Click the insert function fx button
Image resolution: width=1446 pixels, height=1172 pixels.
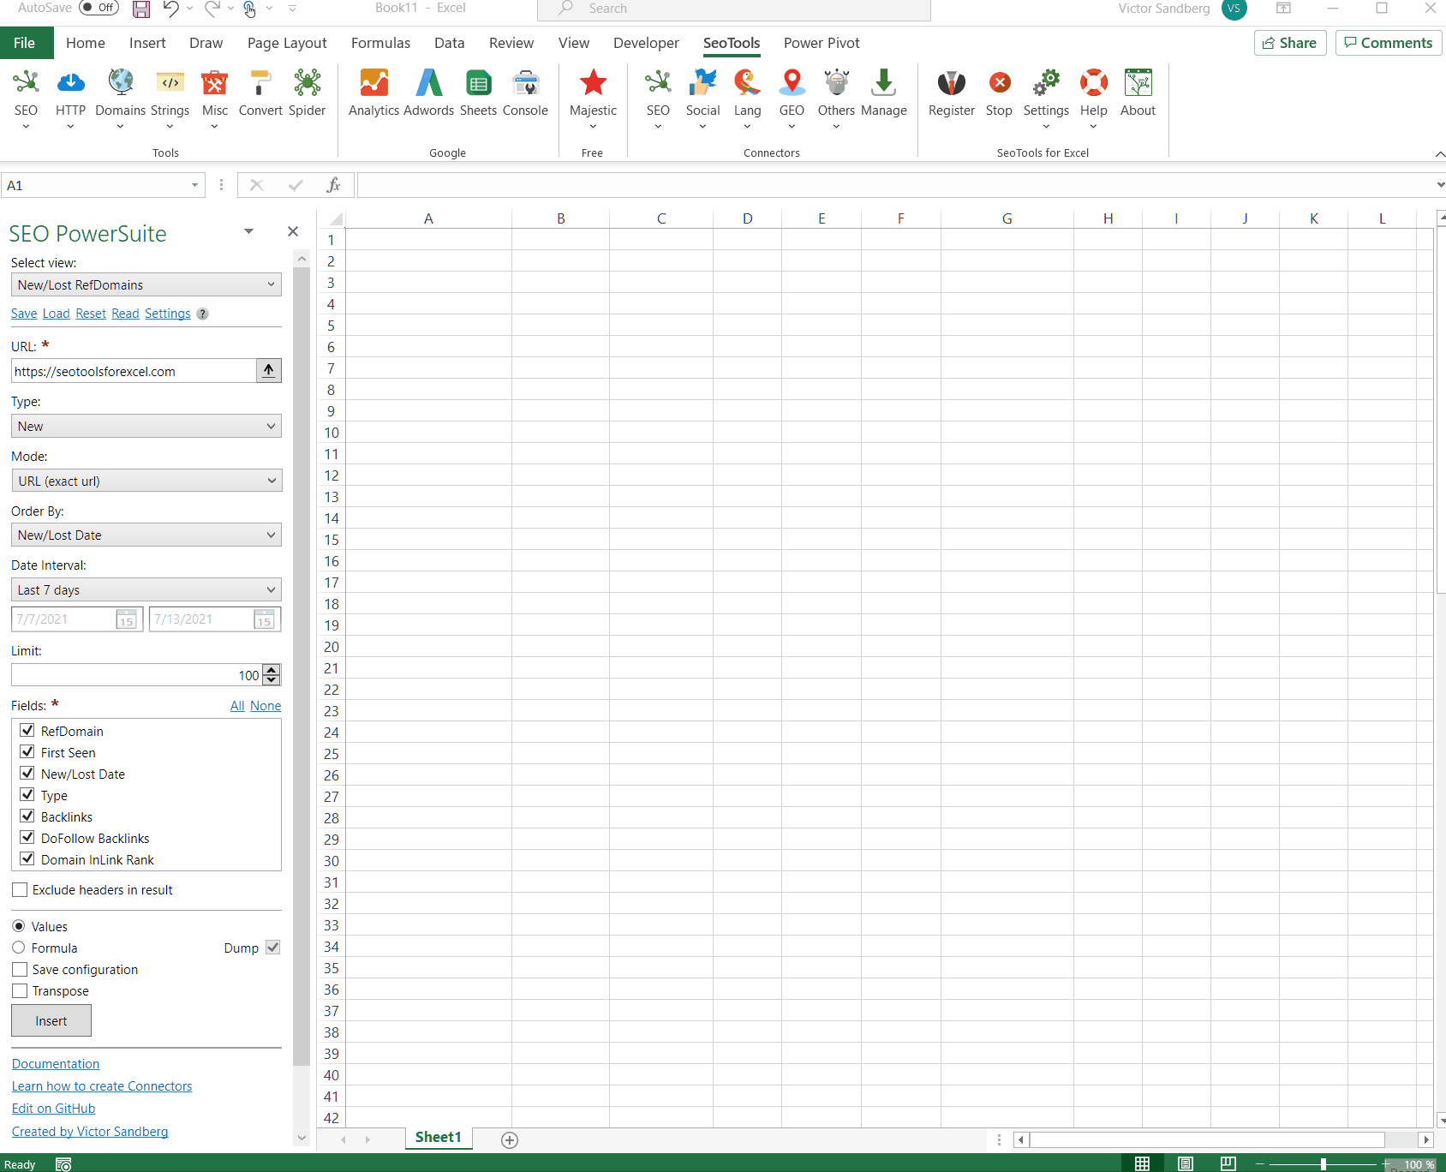click(334, 185)
